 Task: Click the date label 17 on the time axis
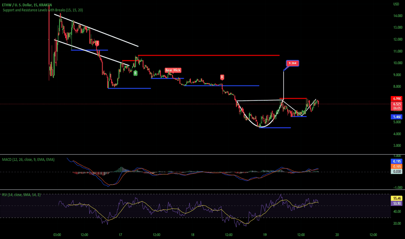point(120,235)
